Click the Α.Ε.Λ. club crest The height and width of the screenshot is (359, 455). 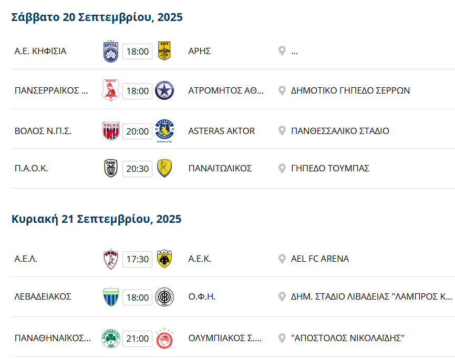coord(111,259)
